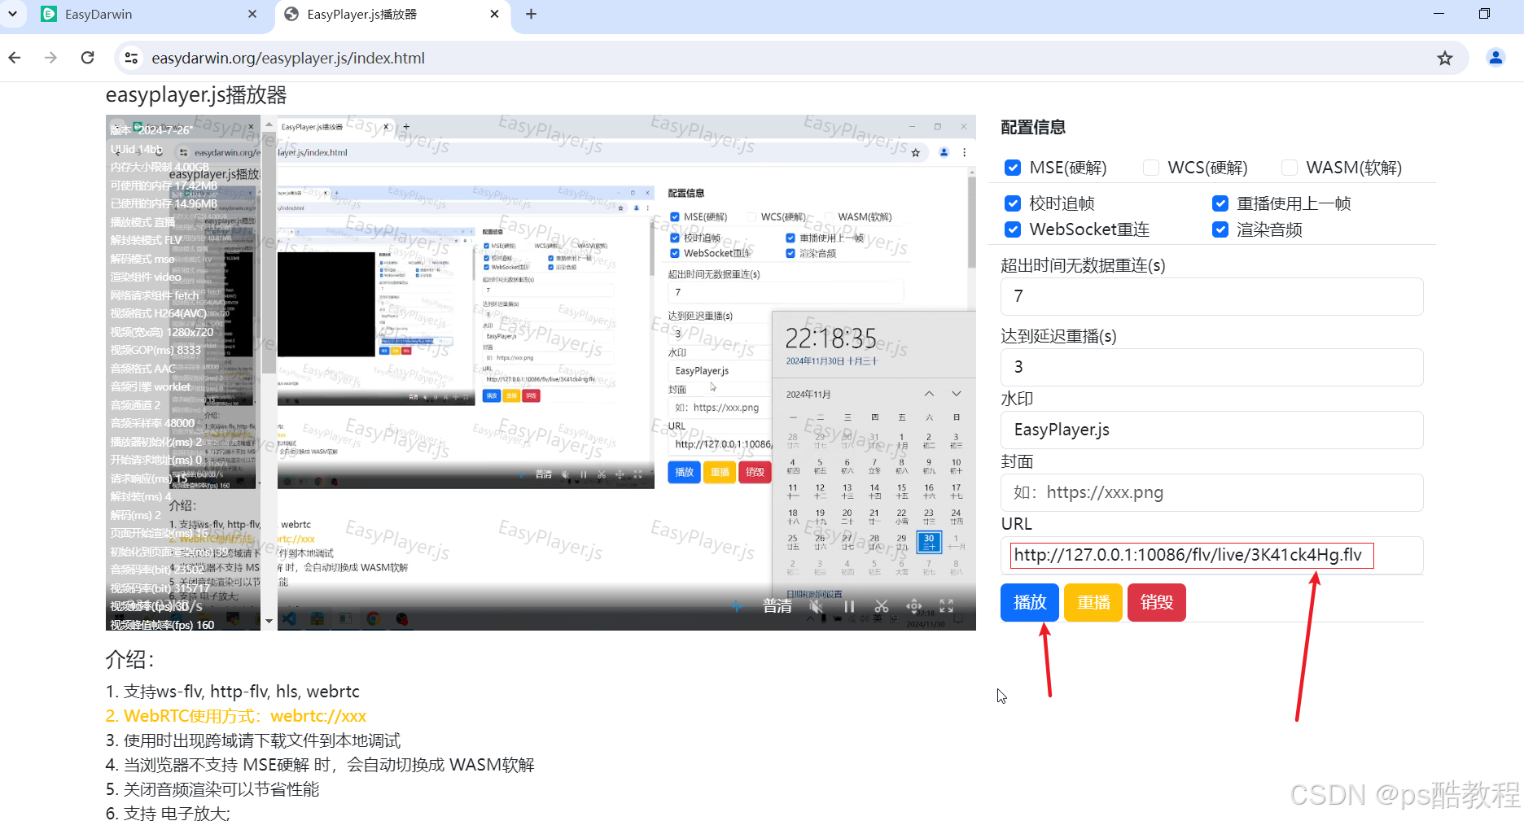Bookmark this page with the star
Image resolution: width=1524 pixels, height=821 pixels.
click(x=1445, y=58)
